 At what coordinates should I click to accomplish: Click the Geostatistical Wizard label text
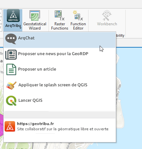35,26
